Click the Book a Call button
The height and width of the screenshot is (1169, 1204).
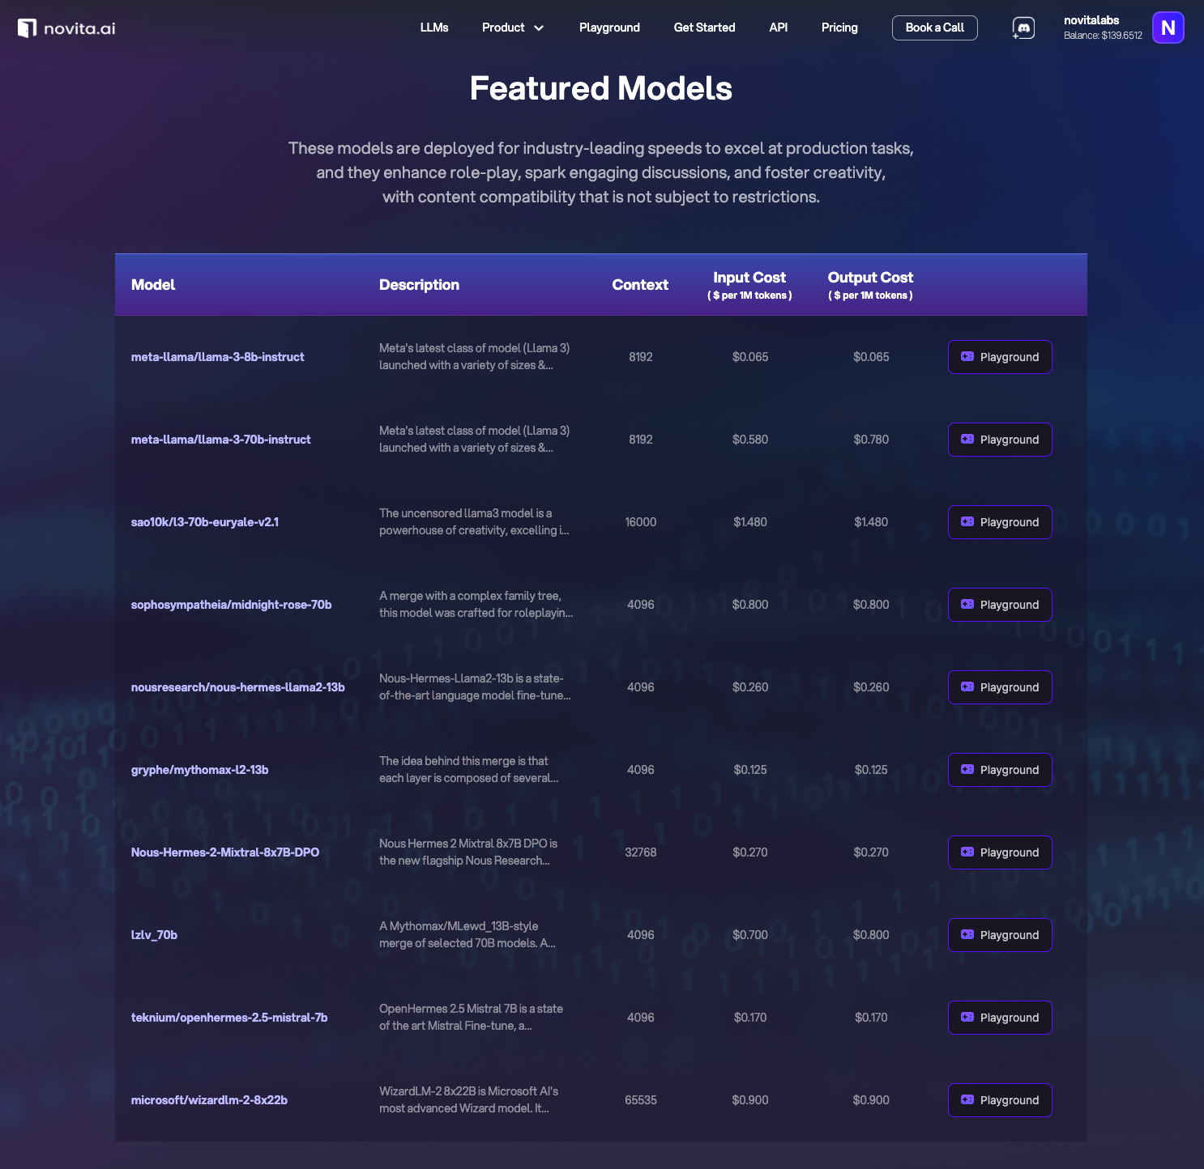tap(934, 28)
